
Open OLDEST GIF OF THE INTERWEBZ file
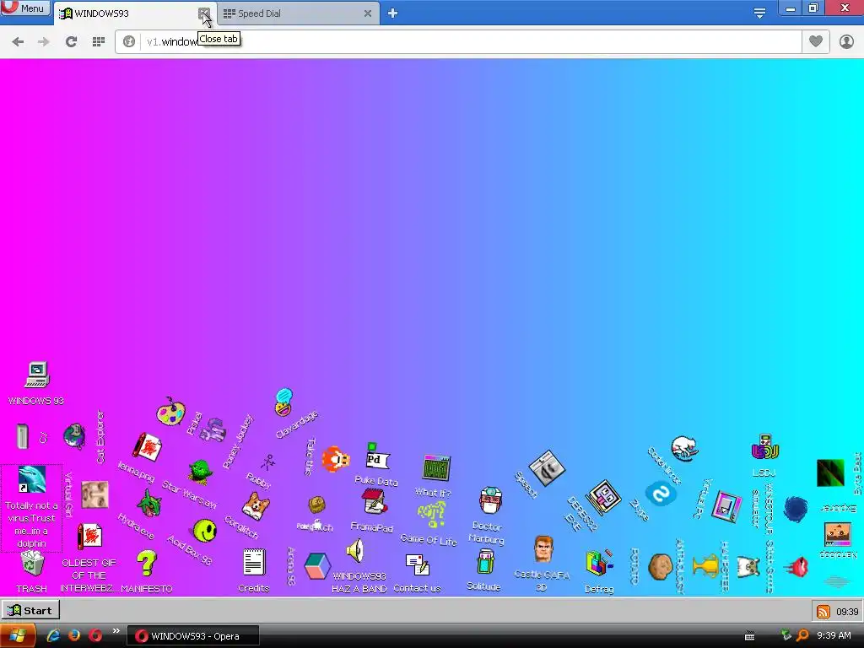point(89,536)
